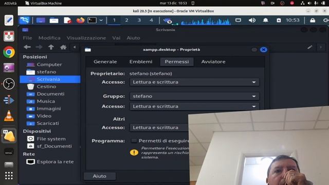Click the lock screen icon in Kali panel
This screenshot has width=329, height=185.
pyautogui.click(x=313, y=21)
